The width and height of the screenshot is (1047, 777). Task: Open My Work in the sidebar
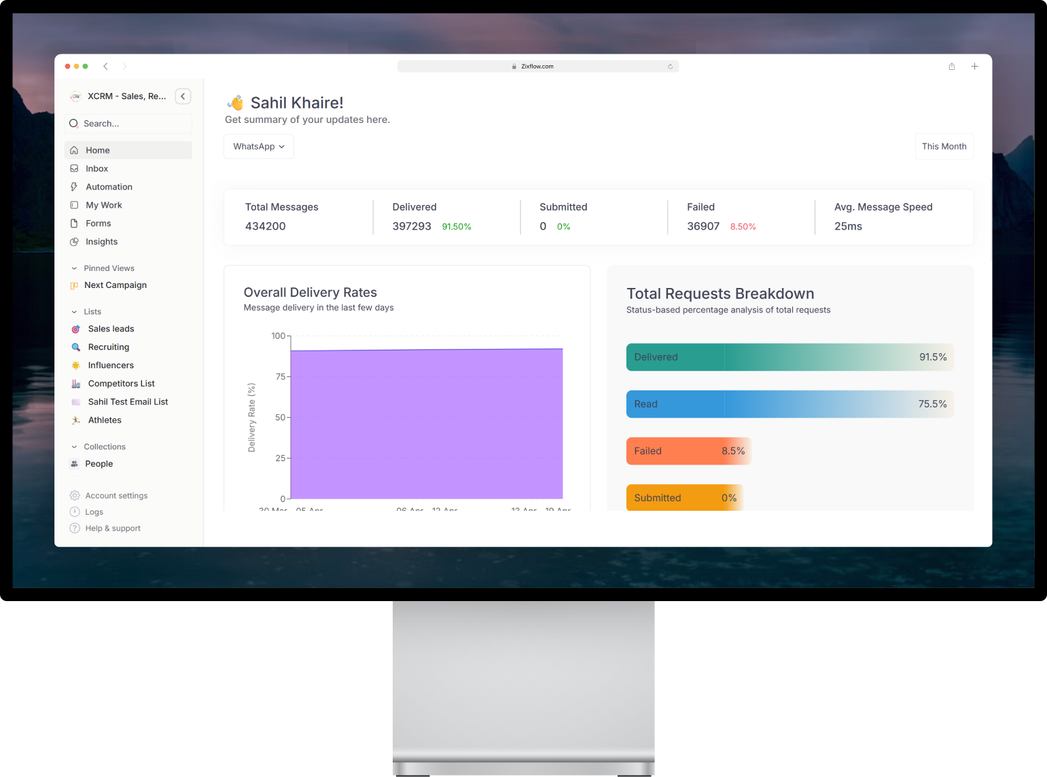point(103,204)
